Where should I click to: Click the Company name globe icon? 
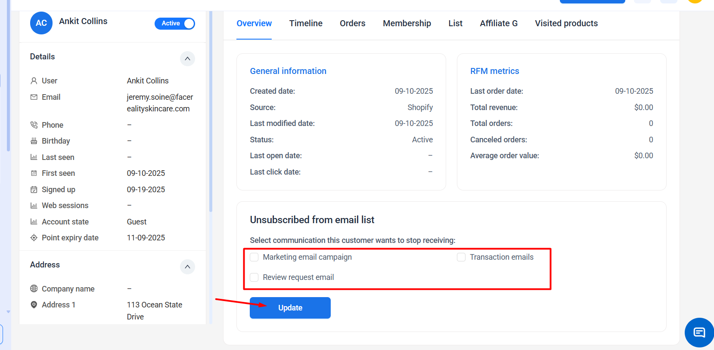point(34,289)
